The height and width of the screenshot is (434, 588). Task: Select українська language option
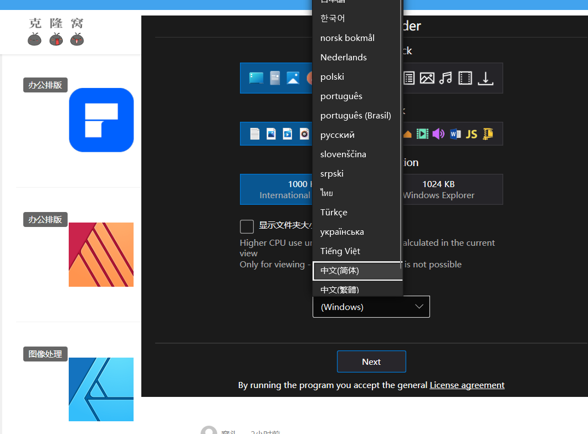coord(357,232)
